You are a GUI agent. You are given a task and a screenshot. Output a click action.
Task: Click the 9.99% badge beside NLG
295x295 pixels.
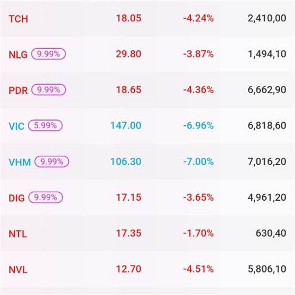coord(48,54)
